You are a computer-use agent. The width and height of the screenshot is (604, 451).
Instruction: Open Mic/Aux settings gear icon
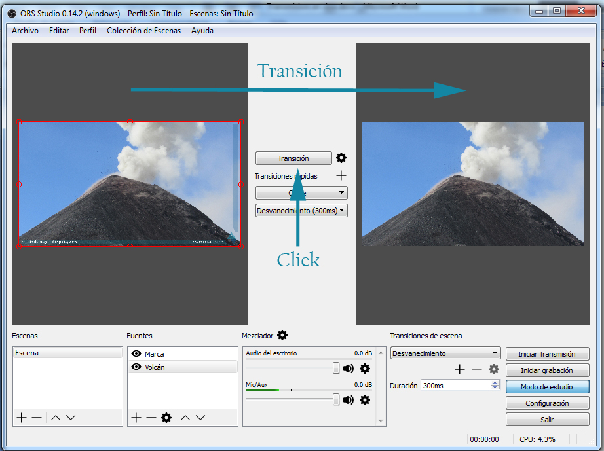tap(365, 400)
